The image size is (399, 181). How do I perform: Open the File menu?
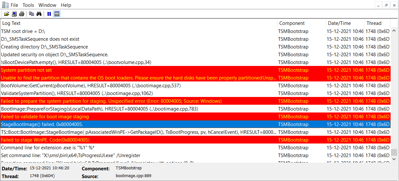[x=14, y=5]
